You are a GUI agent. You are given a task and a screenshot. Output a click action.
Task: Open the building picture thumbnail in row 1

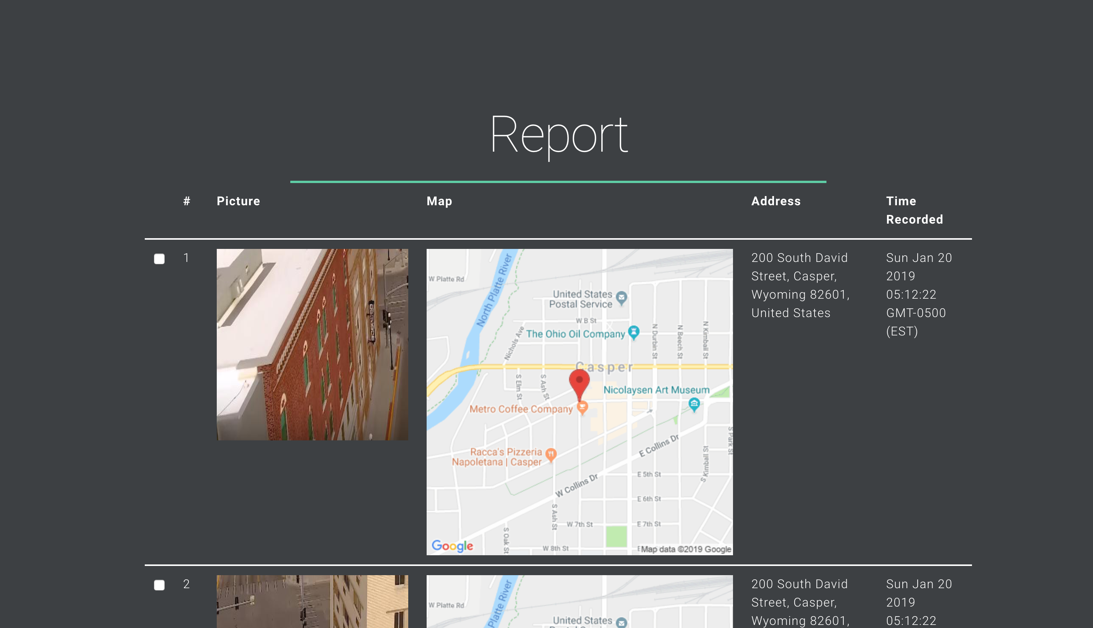312,344
